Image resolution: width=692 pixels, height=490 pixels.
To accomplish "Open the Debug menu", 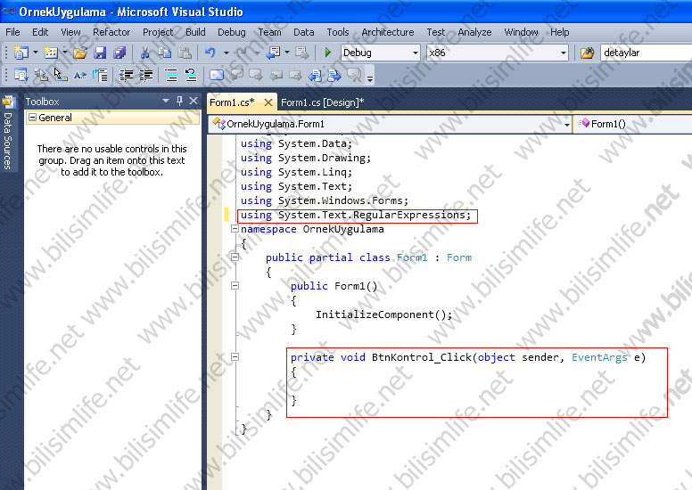I will (231, 32).
